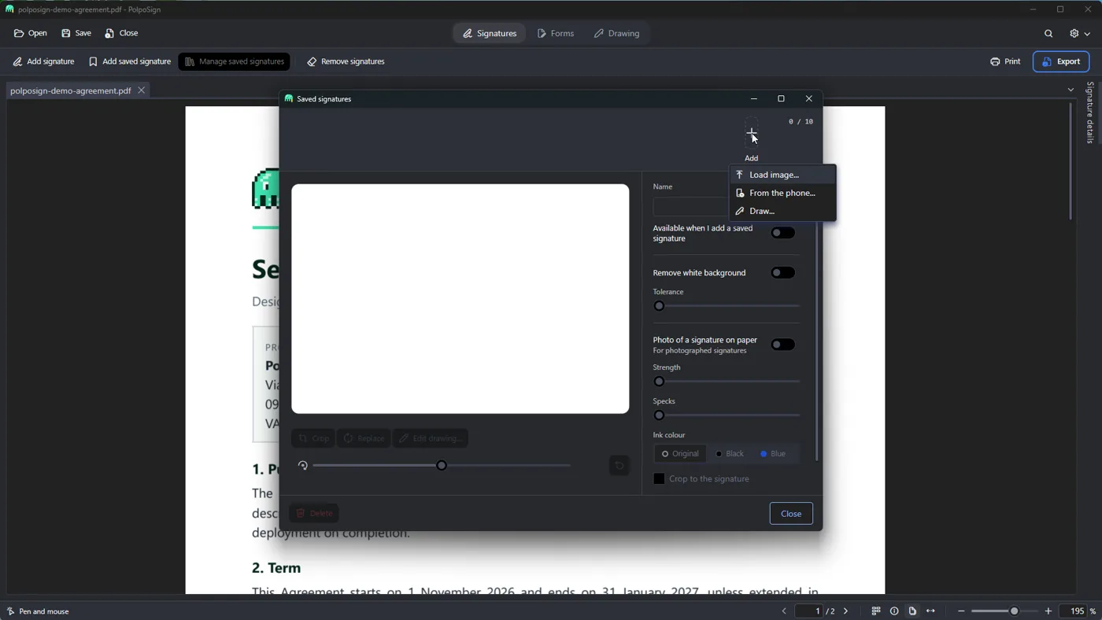Choose Draw... from the Add menu

(782, 211)
